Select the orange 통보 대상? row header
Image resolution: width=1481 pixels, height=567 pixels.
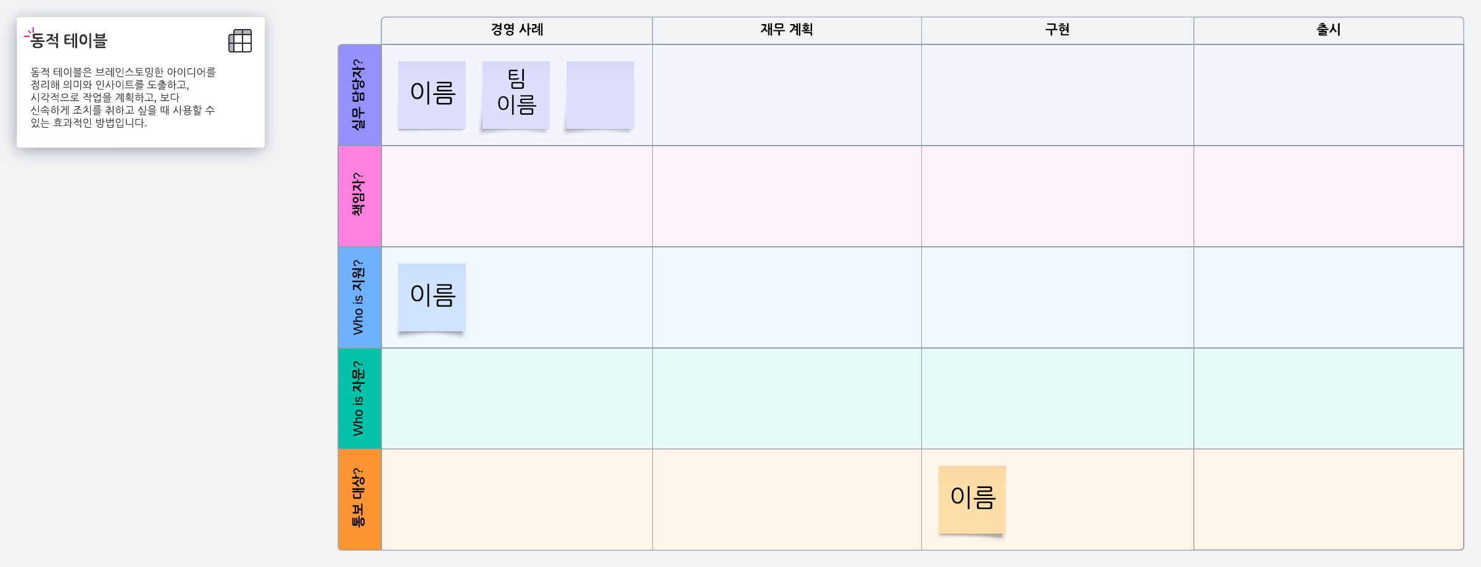[x=359, y=499]
